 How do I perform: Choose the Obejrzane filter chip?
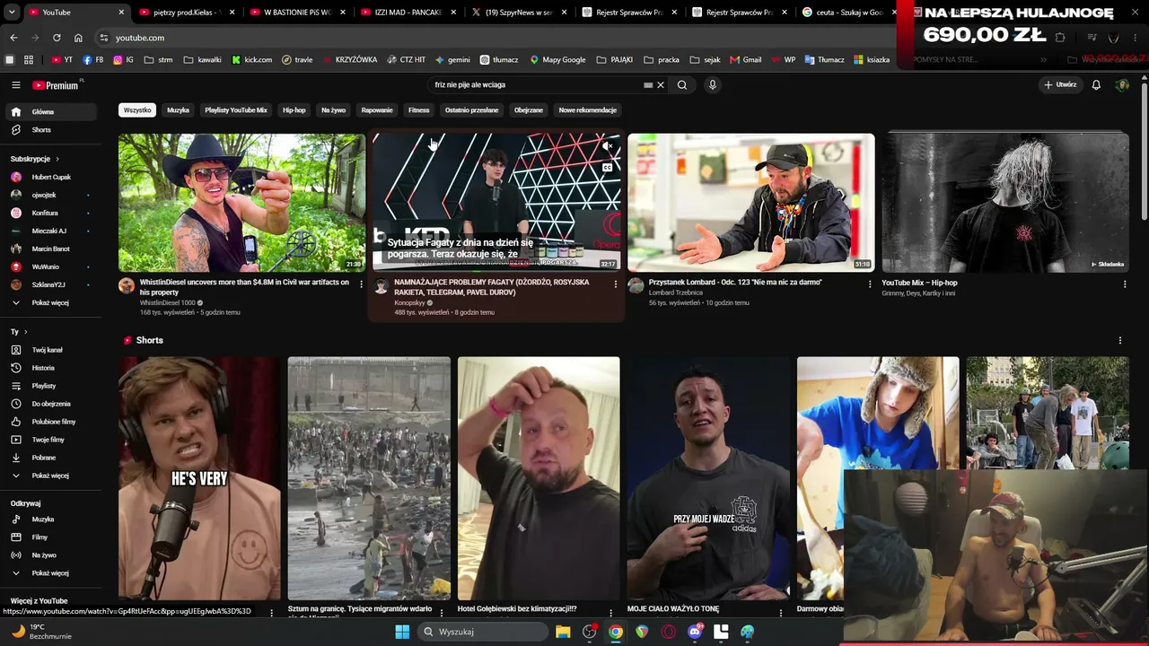pos(529,110)
